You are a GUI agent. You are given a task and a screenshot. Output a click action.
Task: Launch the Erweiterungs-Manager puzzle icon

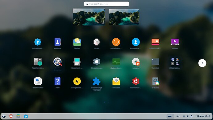pos(97,81)
